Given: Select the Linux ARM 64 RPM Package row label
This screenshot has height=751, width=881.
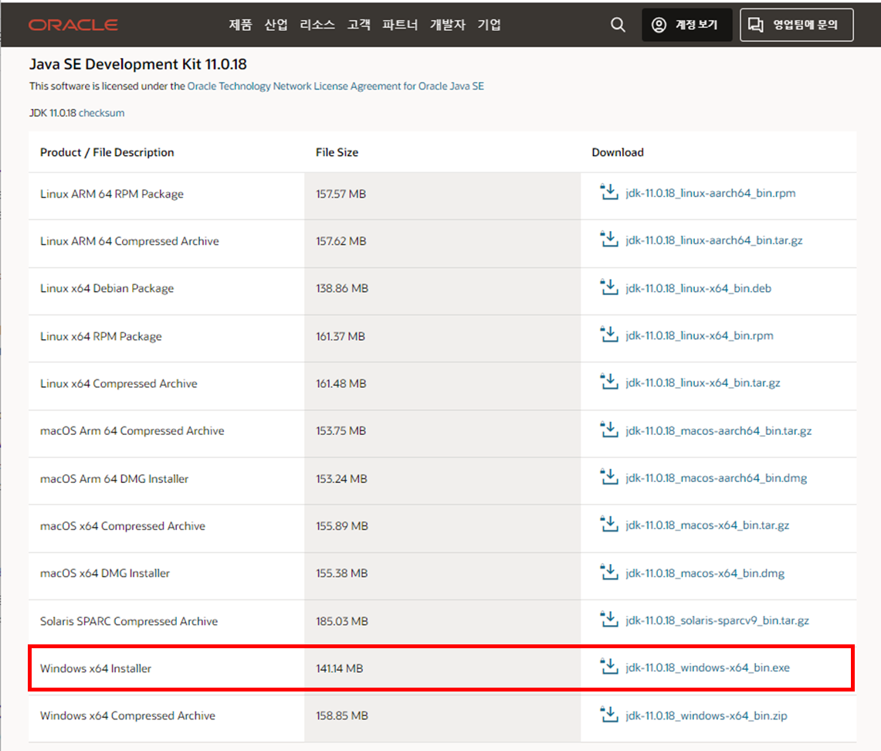Looking at the screenshot, I should [112, 194].
